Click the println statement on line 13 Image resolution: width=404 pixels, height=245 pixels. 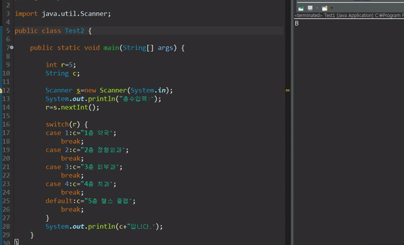[104, 99]
